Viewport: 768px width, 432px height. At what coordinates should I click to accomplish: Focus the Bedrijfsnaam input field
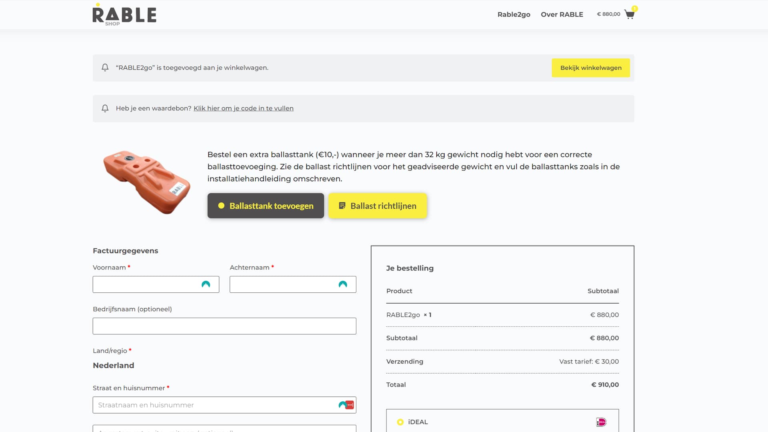point(224,326)
